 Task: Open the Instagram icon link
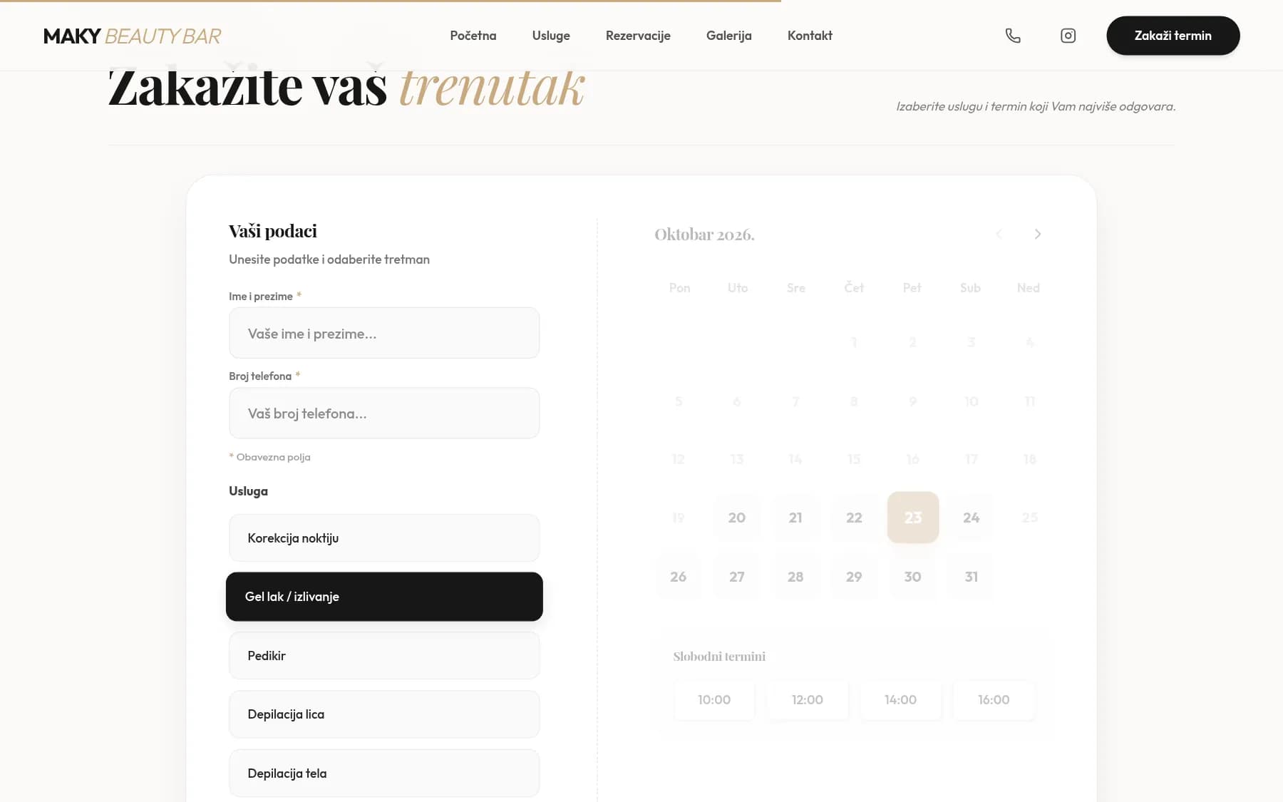click(1068, 36)
